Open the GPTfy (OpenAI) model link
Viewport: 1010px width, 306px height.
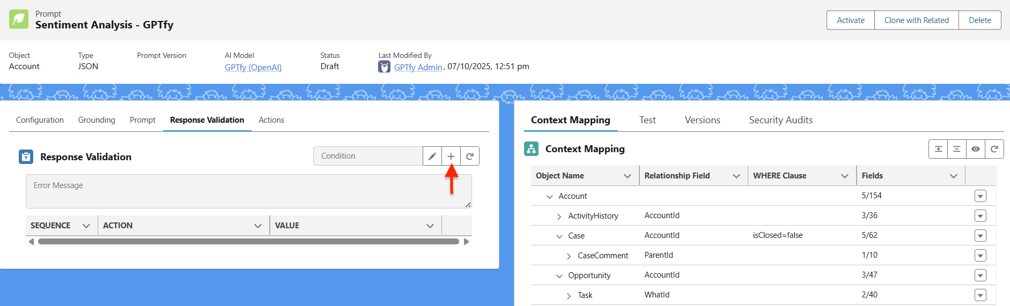253,67
